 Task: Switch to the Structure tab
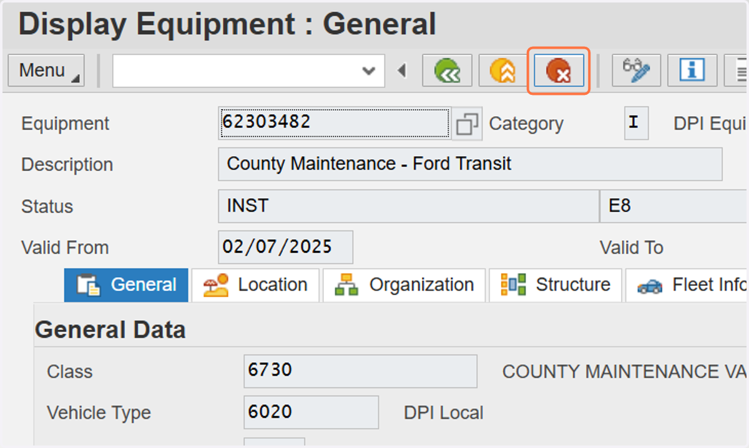click(556, 285)
